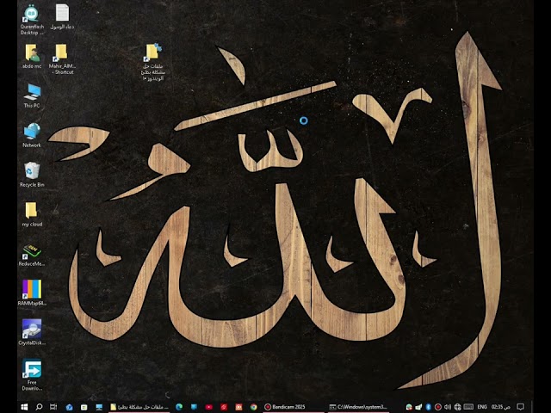Open the abdo mc user folder
This screenshot has height=413, width=551.
coord(32,56)
